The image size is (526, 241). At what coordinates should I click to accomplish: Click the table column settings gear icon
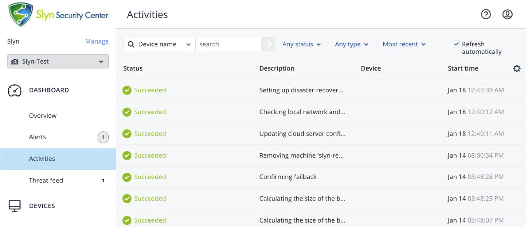(517, 68)
